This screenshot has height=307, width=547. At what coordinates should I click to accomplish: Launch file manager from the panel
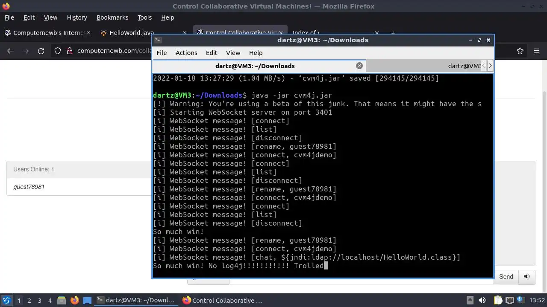[x=62, y=300]
